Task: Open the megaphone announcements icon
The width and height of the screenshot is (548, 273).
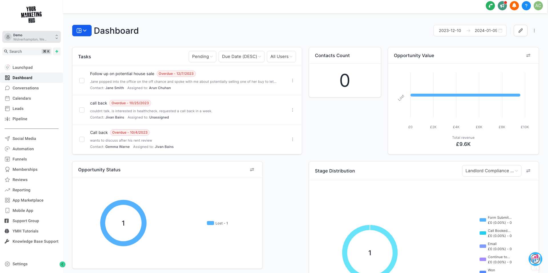Action: (502, 6)
